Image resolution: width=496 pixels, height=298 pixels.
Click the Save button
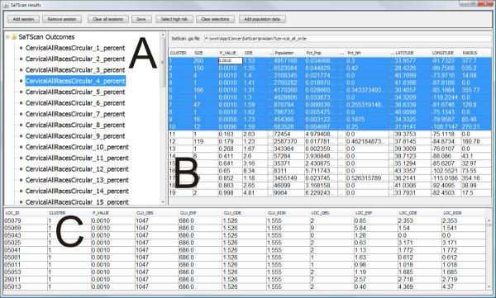[141, 19]
